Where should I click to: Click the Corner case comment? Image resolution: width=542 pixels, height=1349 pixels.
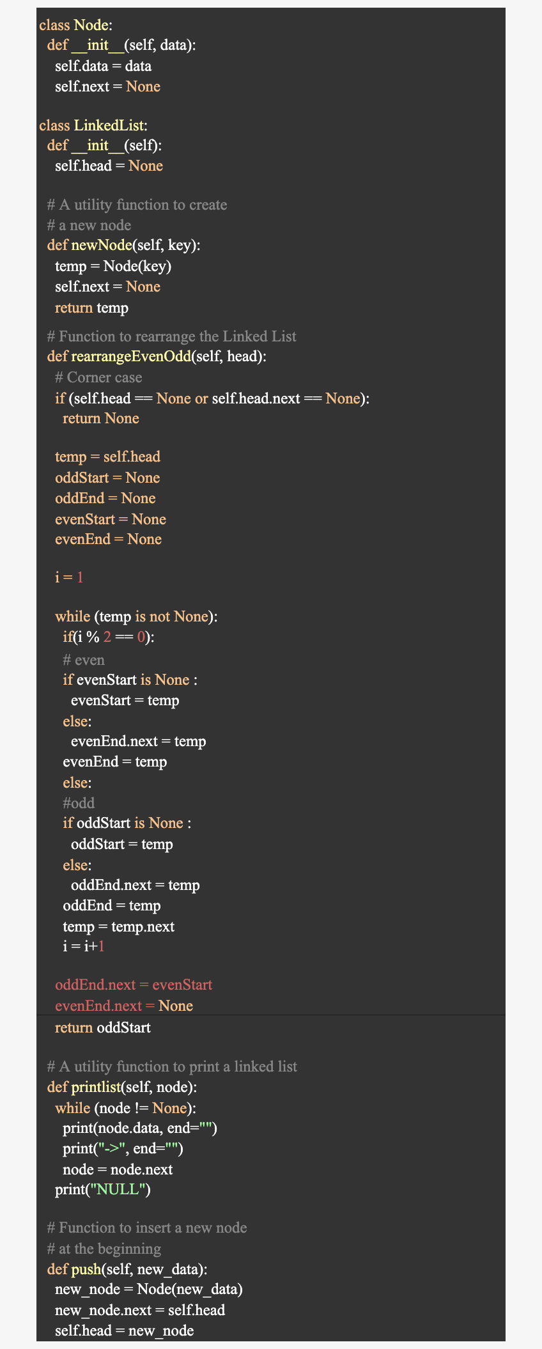tap(98, 378)
